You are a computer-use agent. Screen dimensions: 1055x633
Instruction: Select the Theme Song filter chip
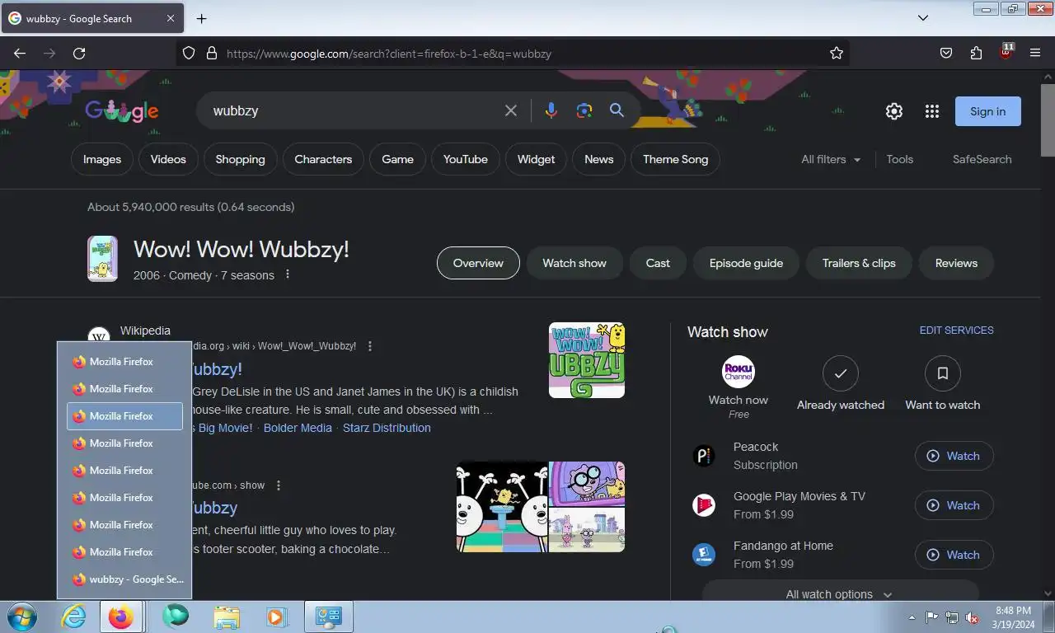675,159
